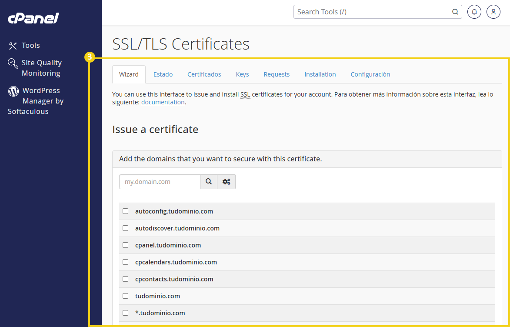This screenshot has width=510, height=327.
Task: Click the SSL/TLS Certificates page heading
Action: [x=181, y=44]
